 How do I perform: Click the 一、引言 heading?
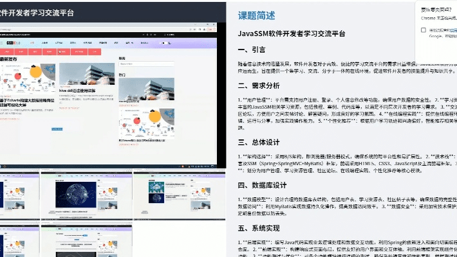coord(252,49)
